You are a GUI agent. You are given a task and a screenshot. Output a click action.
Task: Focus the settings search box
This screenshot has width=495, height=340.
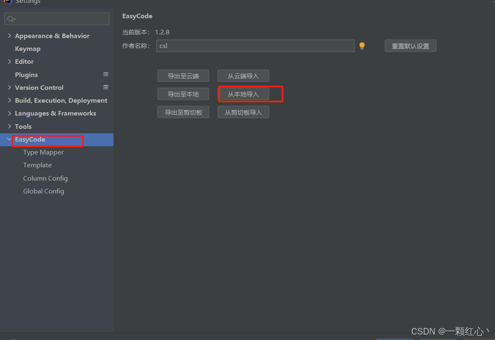(57, 19)
